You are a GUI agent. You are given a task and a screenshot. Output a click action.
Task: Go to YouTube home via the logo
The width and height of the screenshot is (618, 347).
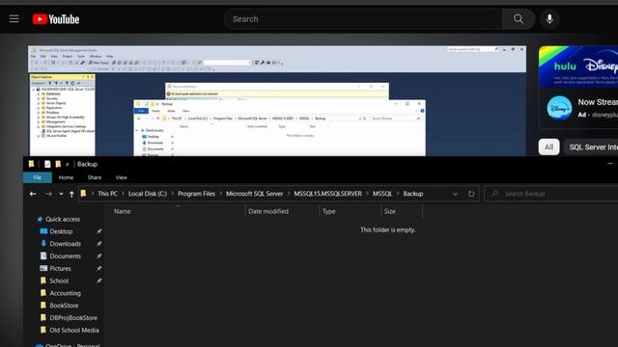pyautogui.click(x=56, y=19)
